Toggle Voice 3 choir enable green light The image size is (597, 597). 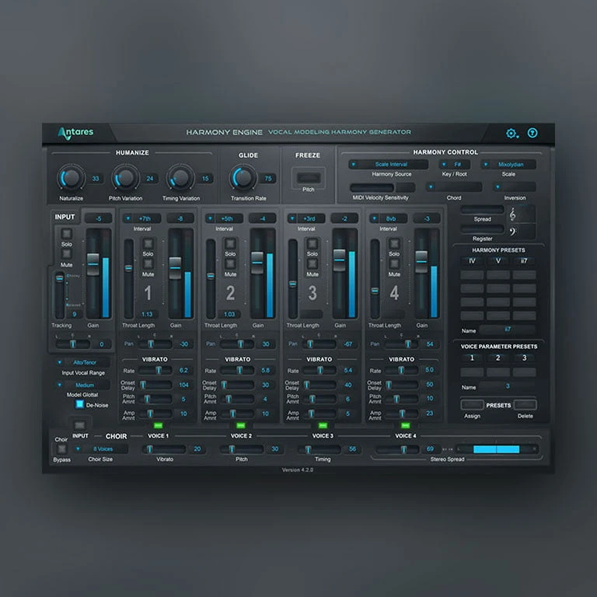[323, 425]
